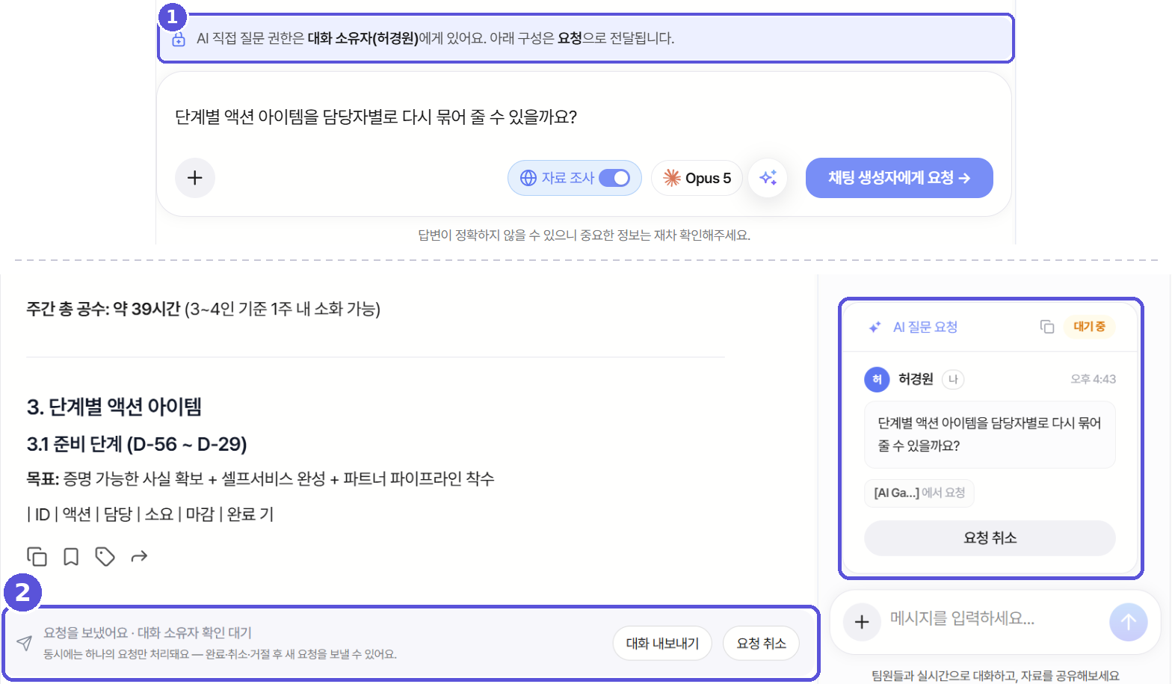Click the lock icon in the permission notice

click(179, 40)
